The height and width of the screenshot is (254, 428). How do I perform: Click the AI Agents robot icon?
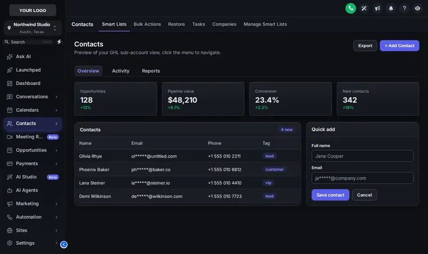10,190
